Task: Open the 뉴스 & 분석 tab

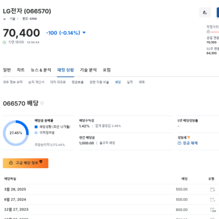Action: click(41, 70)
